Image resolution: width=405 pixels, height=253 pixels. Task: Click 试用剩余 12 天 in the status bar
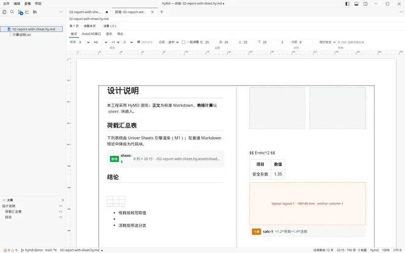323,250
